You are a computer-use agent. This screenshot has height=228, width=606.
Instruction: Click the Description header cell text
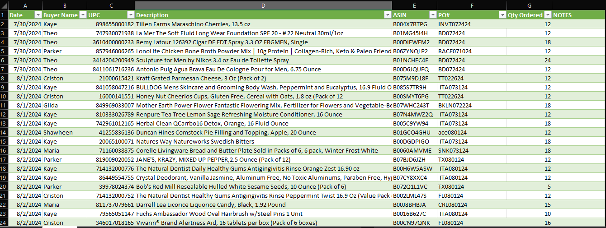[x=152, y=15]
